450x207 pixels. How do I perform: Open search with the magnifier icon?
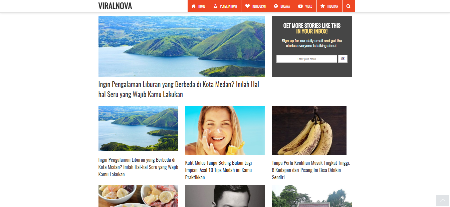(x=349, y=6)
